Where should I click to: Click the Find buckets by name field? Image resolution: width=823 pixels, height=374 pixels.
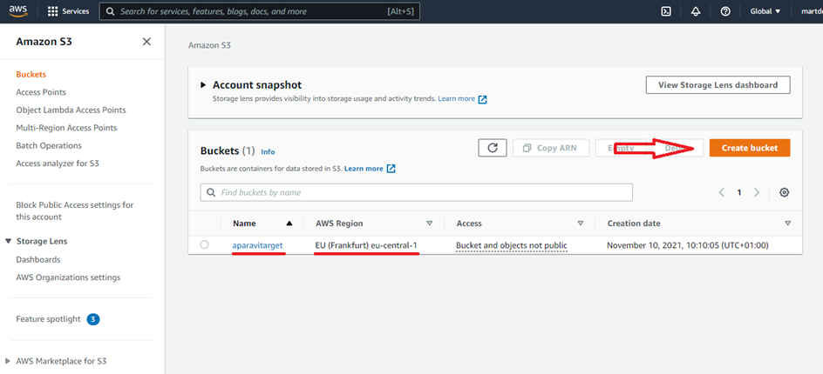click(417, 192)
